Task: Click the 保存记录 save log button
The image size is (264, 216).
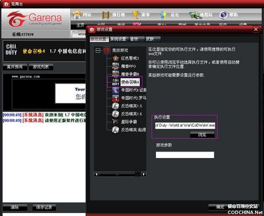Action: tap(44, 207)
